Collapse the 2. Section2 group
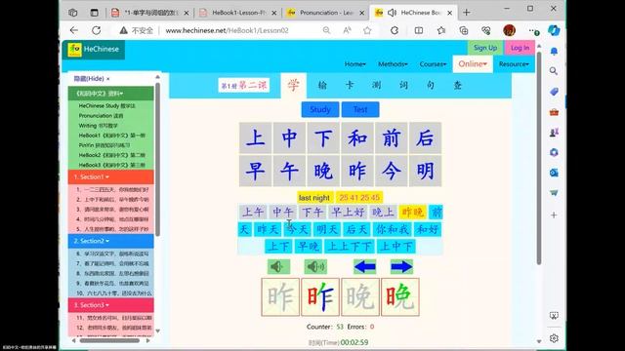625x351 pixels. 110,241
